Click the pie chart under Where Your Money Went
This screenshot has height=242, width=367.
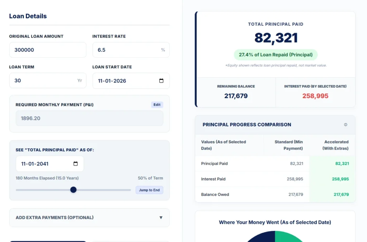[x=275, y=237]
